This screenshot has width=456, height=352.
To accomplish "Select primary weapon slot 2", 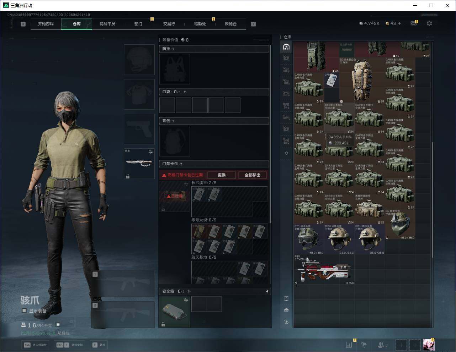I will (123, 315).
